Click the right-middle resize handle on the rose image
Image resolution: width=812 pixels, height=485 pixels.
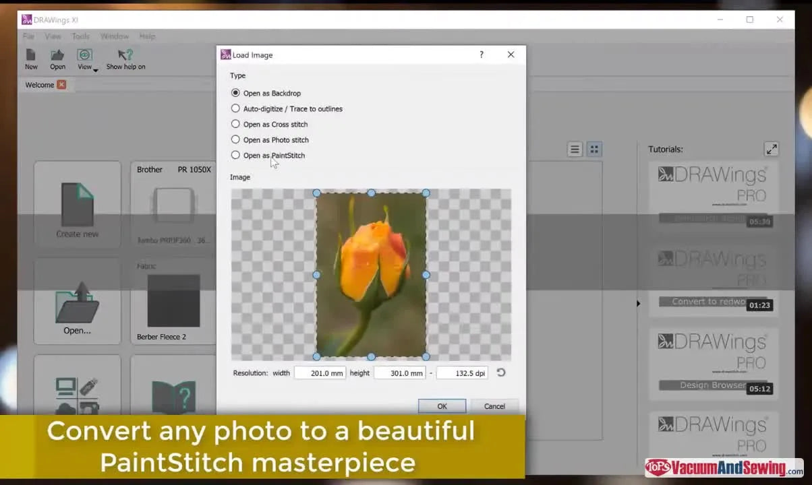point(426,274)
